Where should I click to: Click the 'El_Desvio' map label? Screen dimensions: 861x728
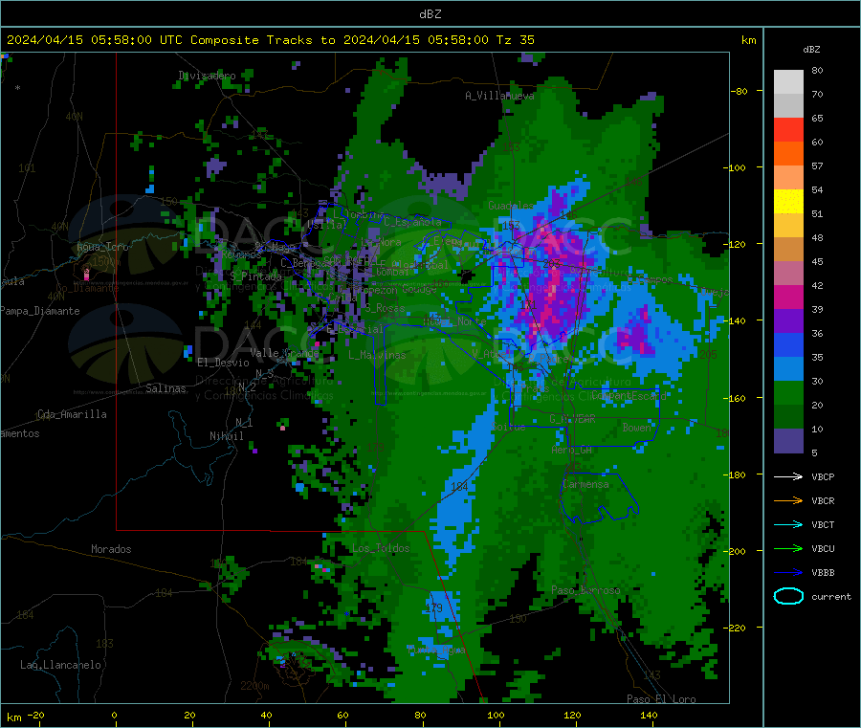[223, 363]
